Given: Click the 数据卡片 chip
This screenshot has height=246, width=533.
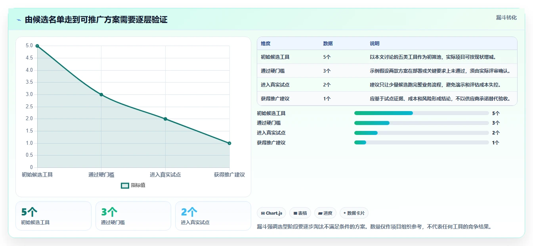Looking at the screenshot, I should 354,213.
